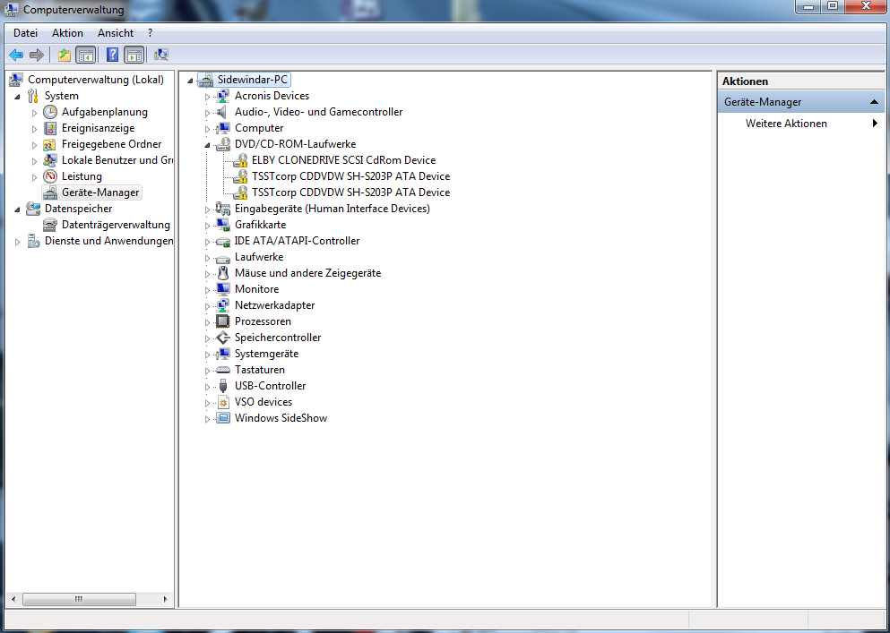The image size is (890, 633).
Task: Click the mouse icon for Mäuse und andere Zeigegeräte
Action: pos(223,273)
